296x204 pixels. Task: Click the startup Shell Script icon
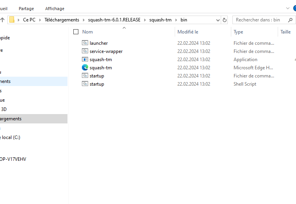pos(85,84)
